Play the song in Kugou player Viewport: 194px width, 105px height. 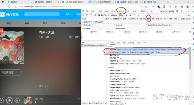pyautogui.click(x=9, y=100)
